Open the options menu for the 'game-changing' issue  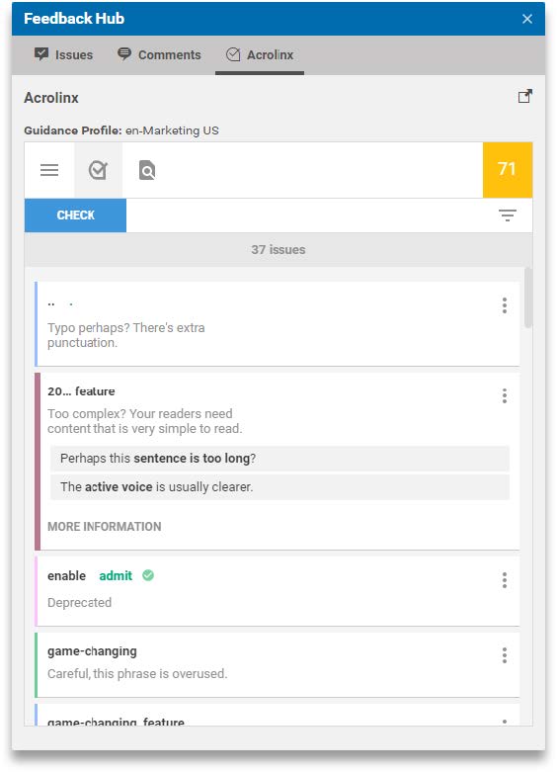click(505, 655)
